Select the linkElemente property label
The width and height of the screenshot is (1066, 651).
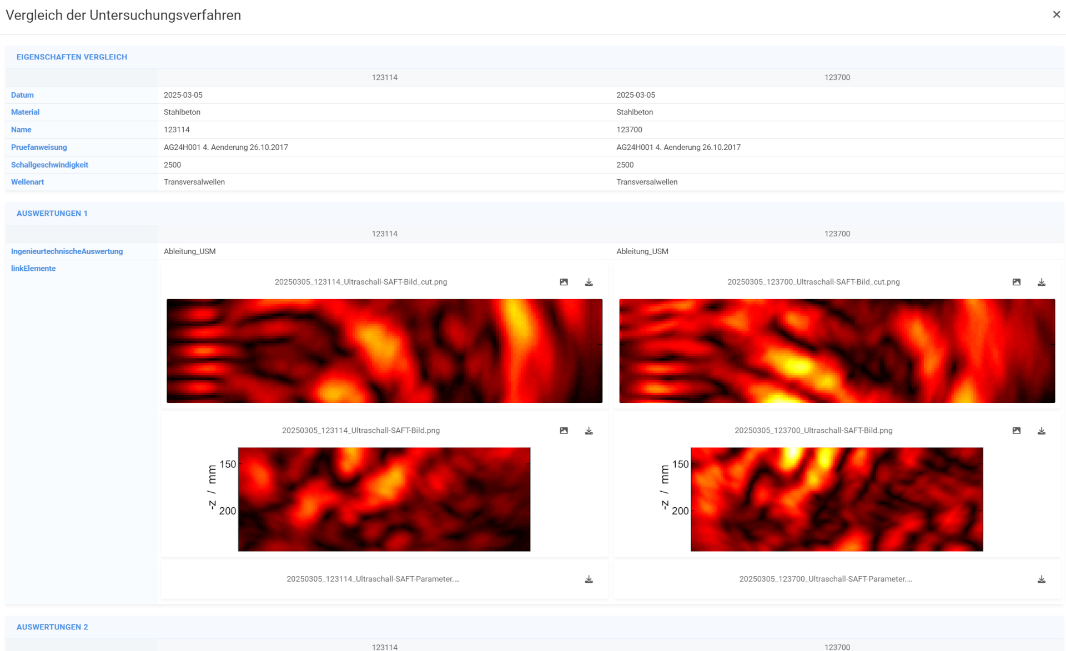[33, 268]
